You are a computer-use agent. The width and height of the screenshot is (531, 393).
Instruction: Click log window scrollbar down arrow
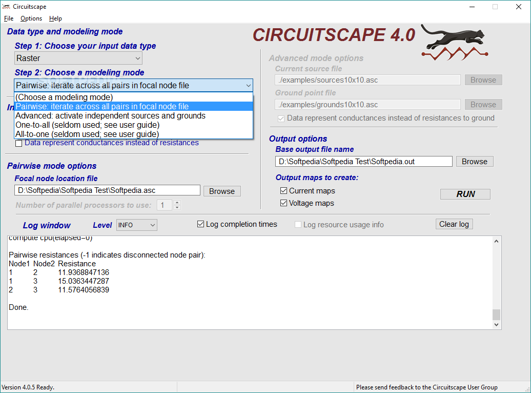tap(496, 324)
